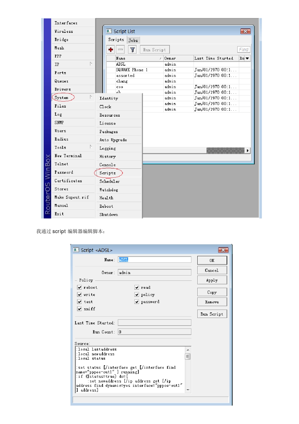Image resolution: width=299 pixels, height=424 pixels.
Task: Open the Queues menu item
Action: (x=73, y=81)
